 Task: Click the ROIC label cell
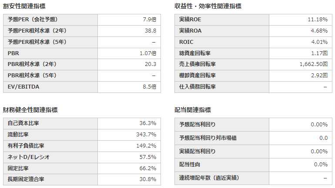[186, 42]
